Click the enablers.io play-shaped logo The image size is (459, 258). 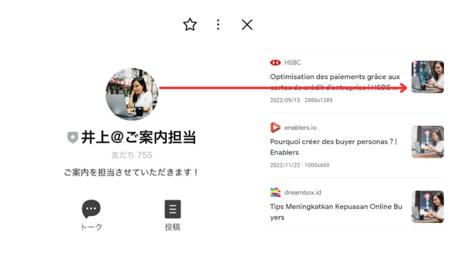(275, 127)
